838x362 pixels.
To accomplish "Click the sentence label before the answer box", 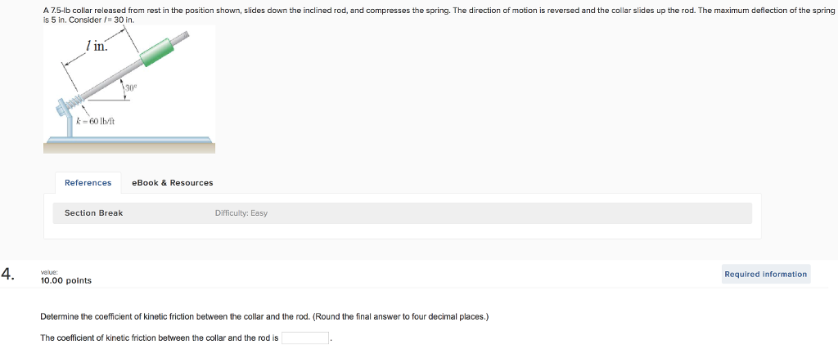I will click(160, 337).
